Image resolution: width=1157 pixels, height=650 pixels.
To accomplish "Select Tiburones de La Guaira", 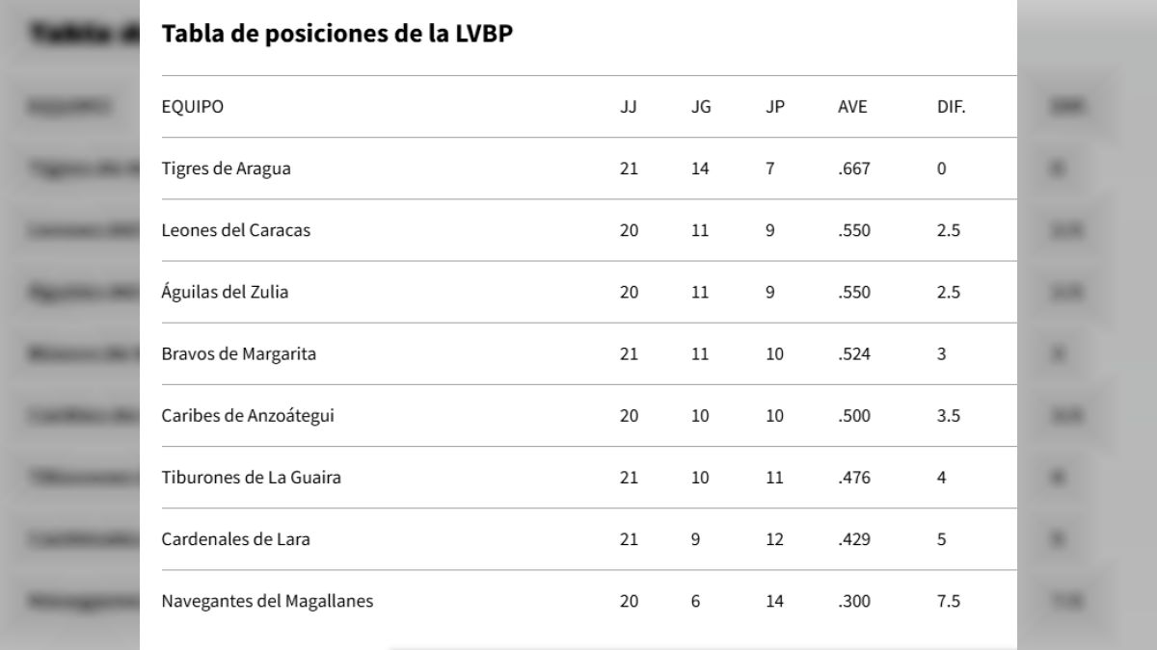I will click(x=251, y=478).
